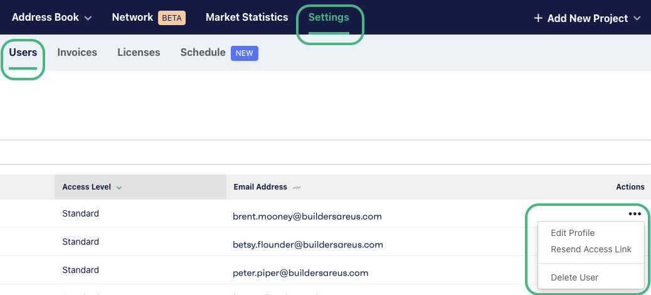The height and width of the screenshot is (295, 651).
Task: Expand the Address Book dropdown chevron
Action: 88,18
